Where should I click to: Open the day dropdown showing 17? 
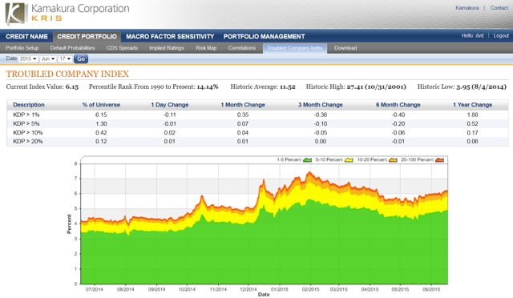[65, 59]
